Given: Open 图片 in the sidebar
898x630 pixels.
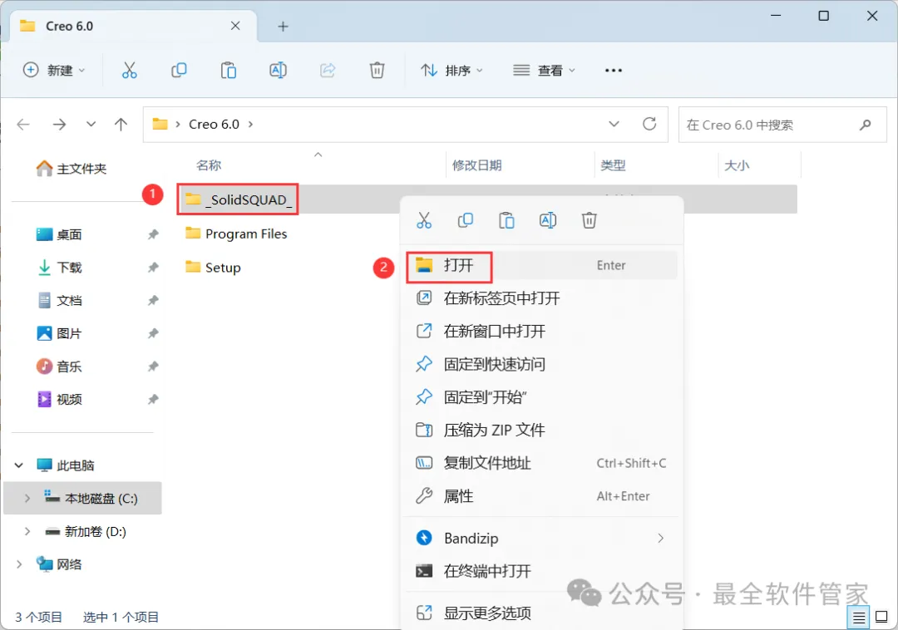Looking at the screenshot, I should pos(59,333).
